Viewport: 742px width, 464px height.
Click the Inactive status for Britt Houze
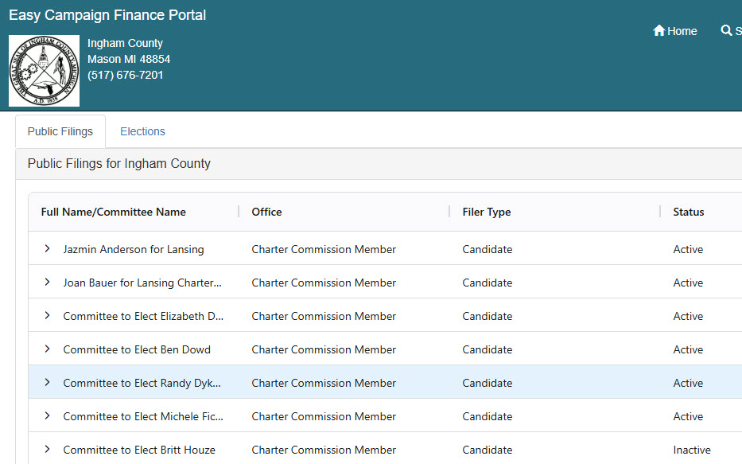tap(691, 450)
